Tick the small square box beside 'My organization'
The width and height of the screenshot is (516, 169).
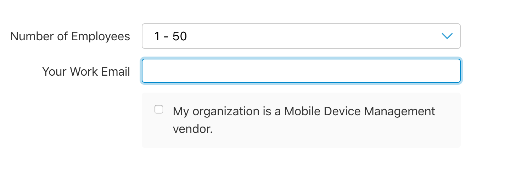159,110
